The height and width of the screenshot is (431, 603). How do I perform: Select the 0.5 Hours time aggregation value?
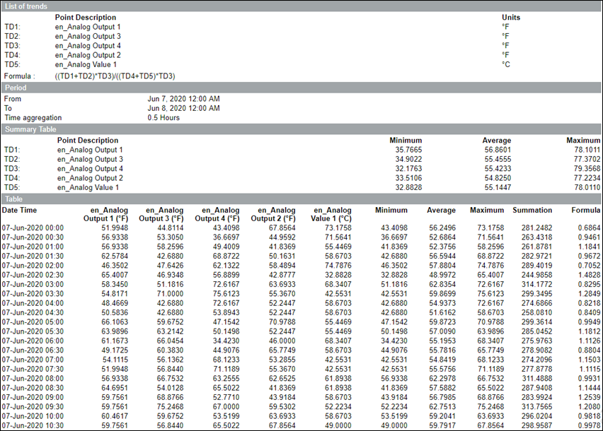pos(163,117)
